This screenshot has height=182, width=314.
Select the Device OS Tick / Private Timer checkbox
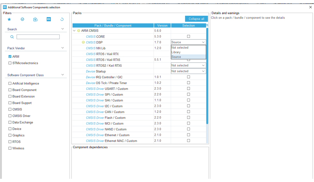pyautogui.click(x=188, y=83)
